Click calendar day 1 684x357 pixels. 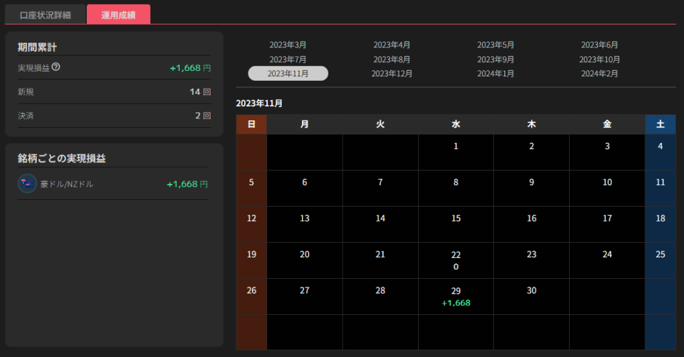coord(456,152)
